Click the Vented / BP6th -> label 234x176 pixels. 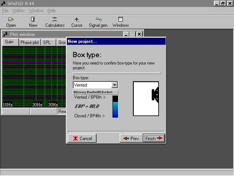pos(90,97)
